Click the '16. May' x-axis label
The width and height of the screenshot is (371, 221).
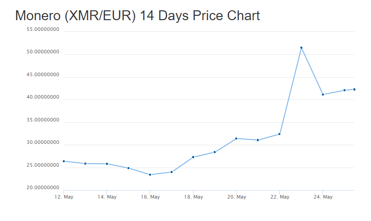(150, 197)
